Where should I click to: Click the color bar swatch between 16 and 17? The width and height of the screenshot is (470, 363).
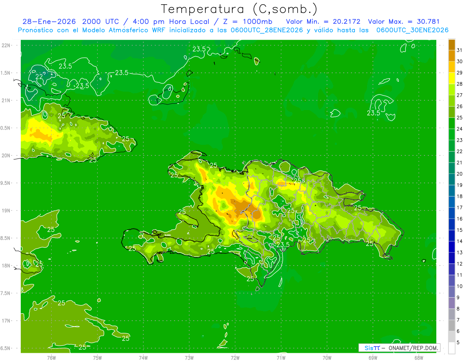click(452, 213)
